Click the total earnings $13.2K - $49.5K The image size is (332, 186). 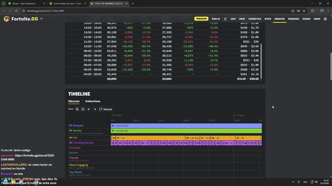(x=248, y=79)
